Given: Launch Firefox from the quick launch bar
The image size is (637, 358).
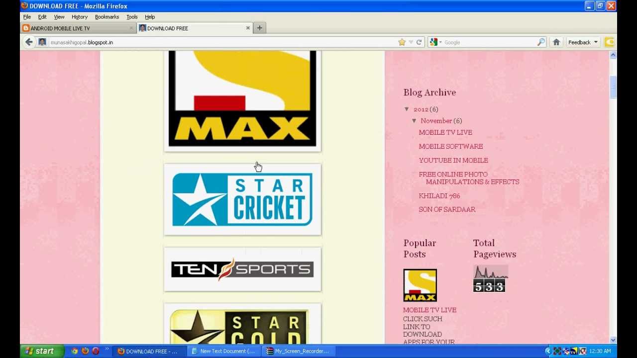Looking at the screenshot, I should (85, 351).
